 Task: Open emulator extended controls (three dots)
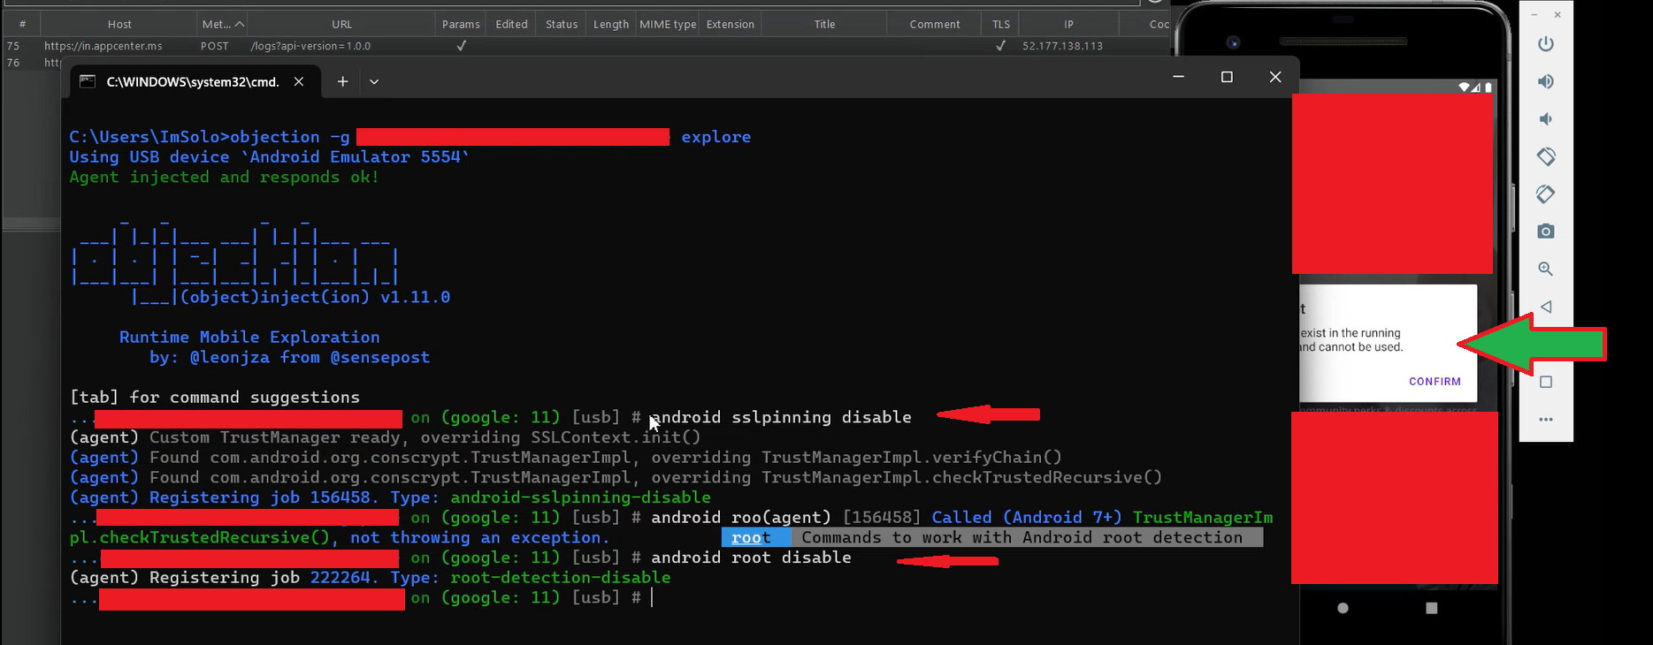(x=1545, y=420)
